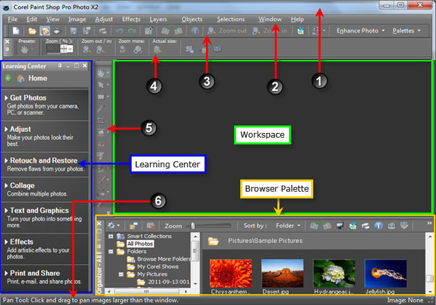Select the Pick arrow tool

coord(101,84)
